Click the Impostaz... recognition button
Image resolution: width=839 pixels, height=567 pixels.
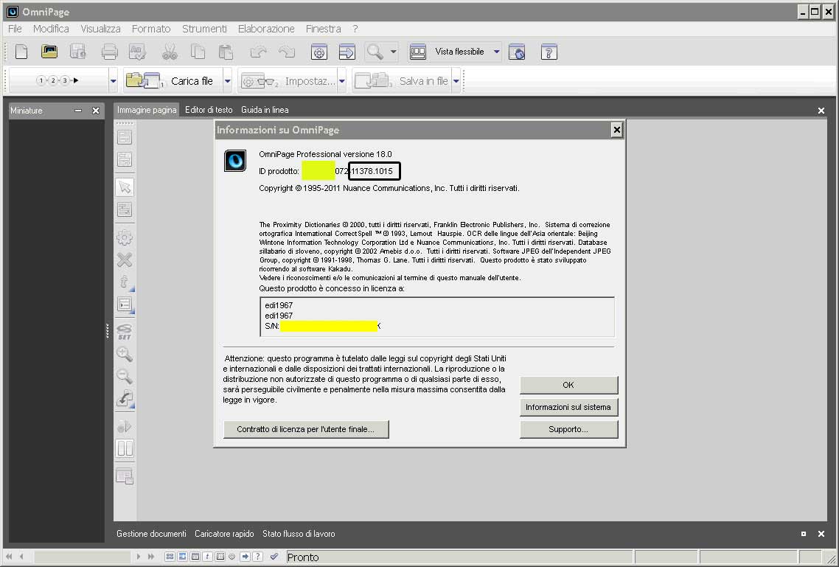(x=288, y=81)
